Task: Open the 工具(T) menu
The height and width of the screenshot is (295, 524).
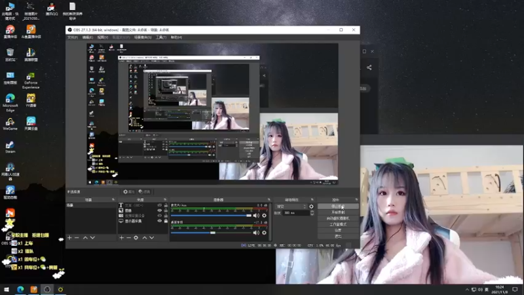Action: click(160, 37)
